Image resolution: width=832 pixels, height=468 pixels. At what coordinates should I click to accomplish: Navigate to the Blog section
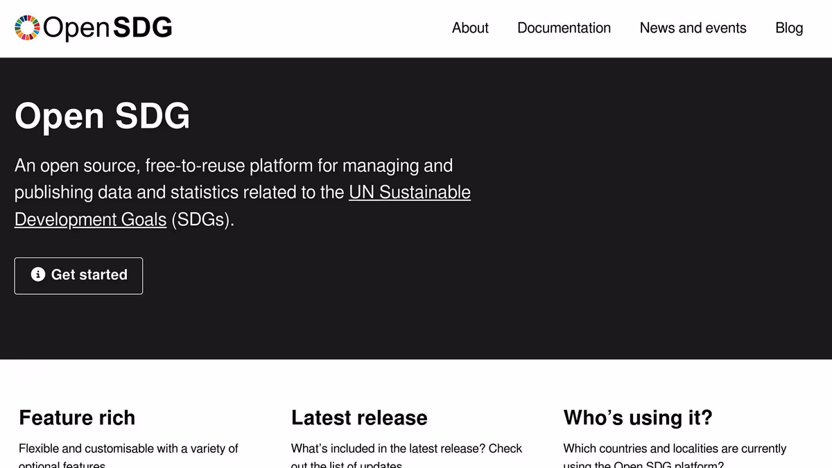(x=789, y=28)
